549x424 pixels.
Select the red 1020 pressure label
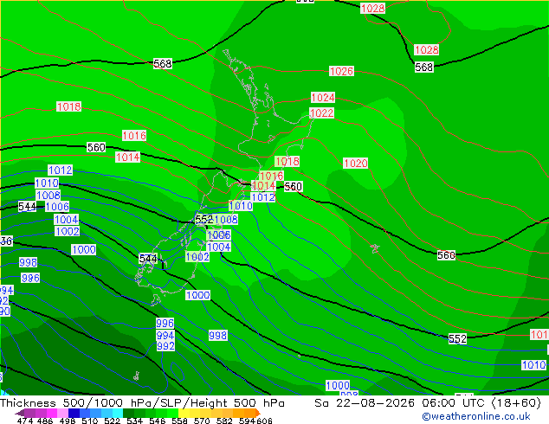[x=355, y=163]
